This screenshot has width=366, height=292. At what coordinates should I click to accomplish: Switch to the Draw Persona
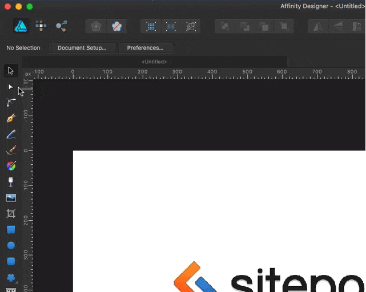21,26
